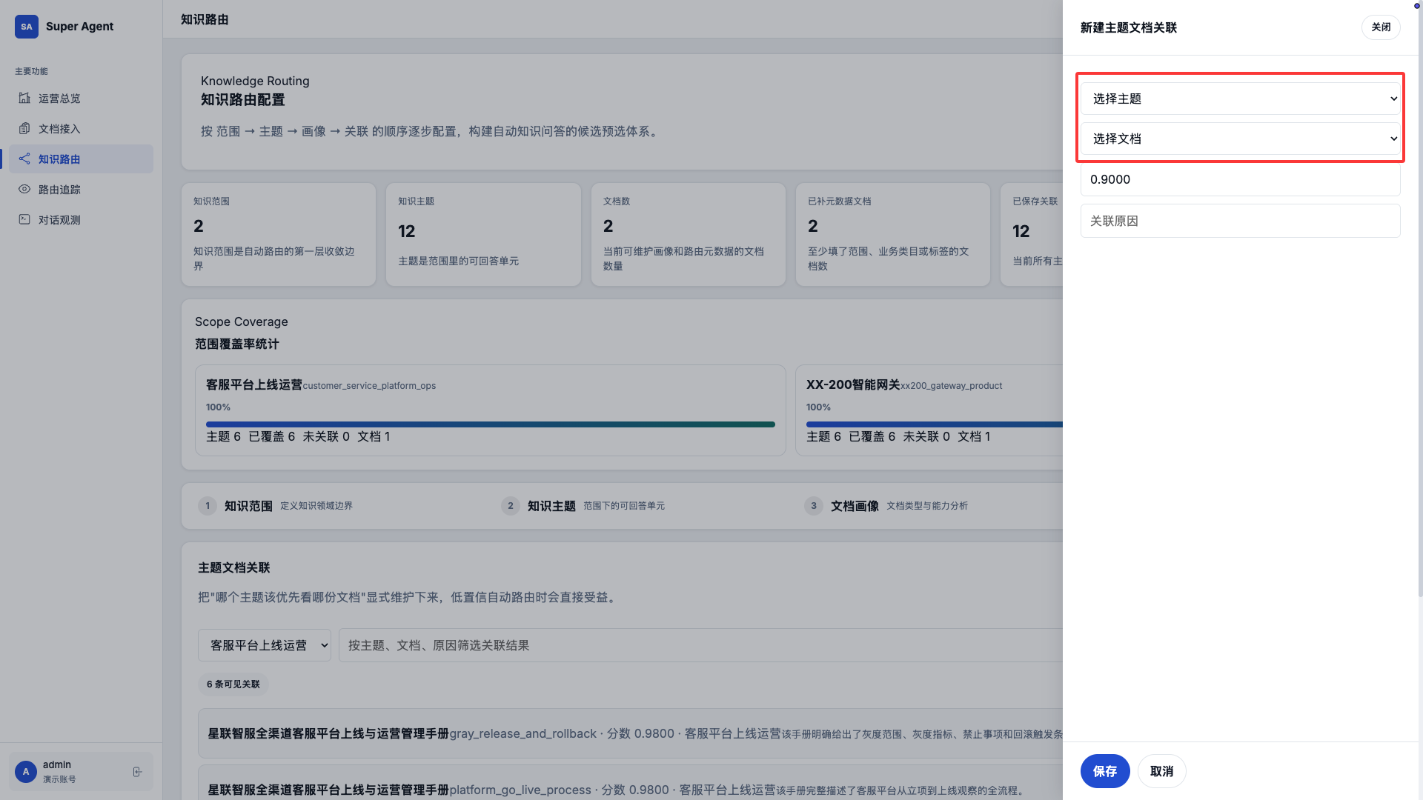Click the admin avatar circle
This screenshot has height=800, width=1423.
click(26, 772)
